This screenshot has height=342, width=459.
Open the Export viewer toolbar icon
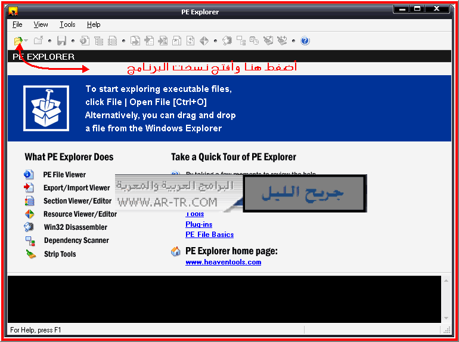[135, 41]
